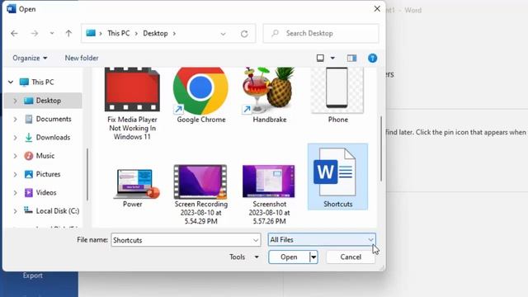Select the Phone file thumbnail

tap(337, 96)
